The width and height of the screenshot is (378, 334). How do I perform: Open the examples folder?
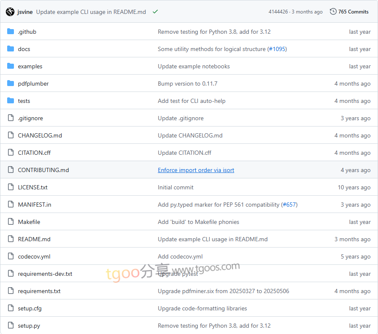pyautogui.click(x=30, y=66)
